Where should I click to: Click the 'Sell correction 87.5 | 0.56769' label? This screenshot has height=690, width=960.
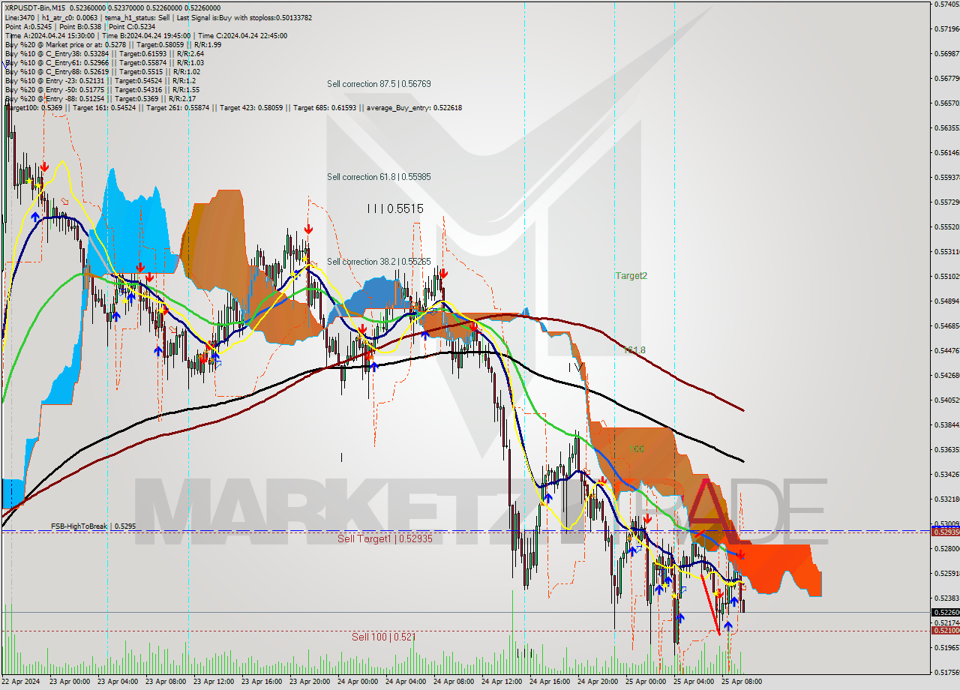[x=379, y=83]
